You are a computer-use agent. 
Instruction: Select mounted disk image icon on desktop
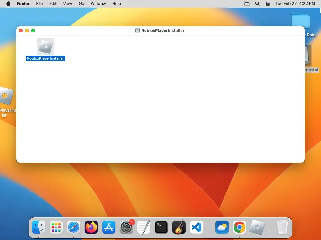(308, 56)
